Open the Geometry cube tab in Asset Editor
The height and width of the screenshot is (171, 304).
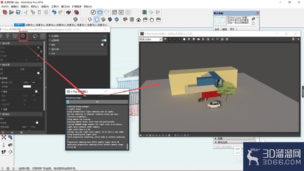[15, 36]
